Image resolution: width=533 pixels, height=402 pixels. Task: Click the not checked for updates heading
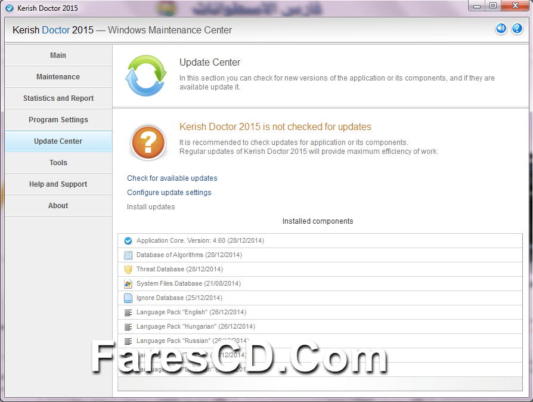click(275, 126)
